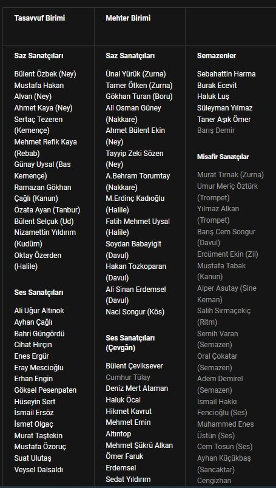Screen dimensions: 276x488
Task: Open Bülent Çeviksever in Çevgân list
Action: coord(134,366)
